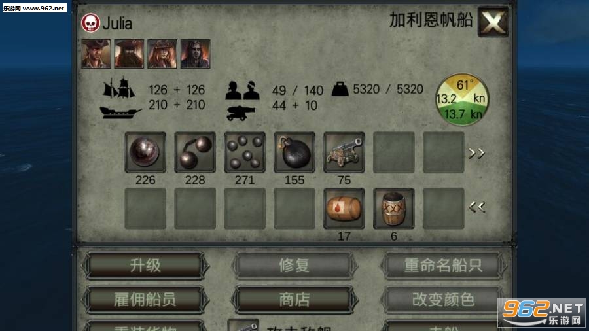Click the 修复 repair button
Screen dimensions: 589x331
[294, 266]
